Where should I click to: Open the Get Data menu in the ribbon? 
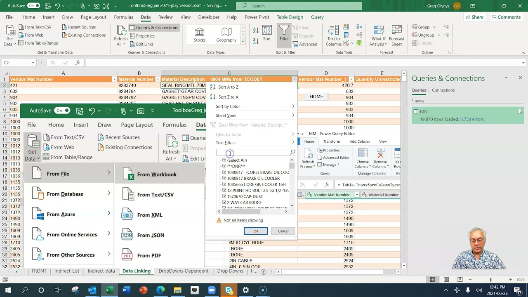click(9, 35)
